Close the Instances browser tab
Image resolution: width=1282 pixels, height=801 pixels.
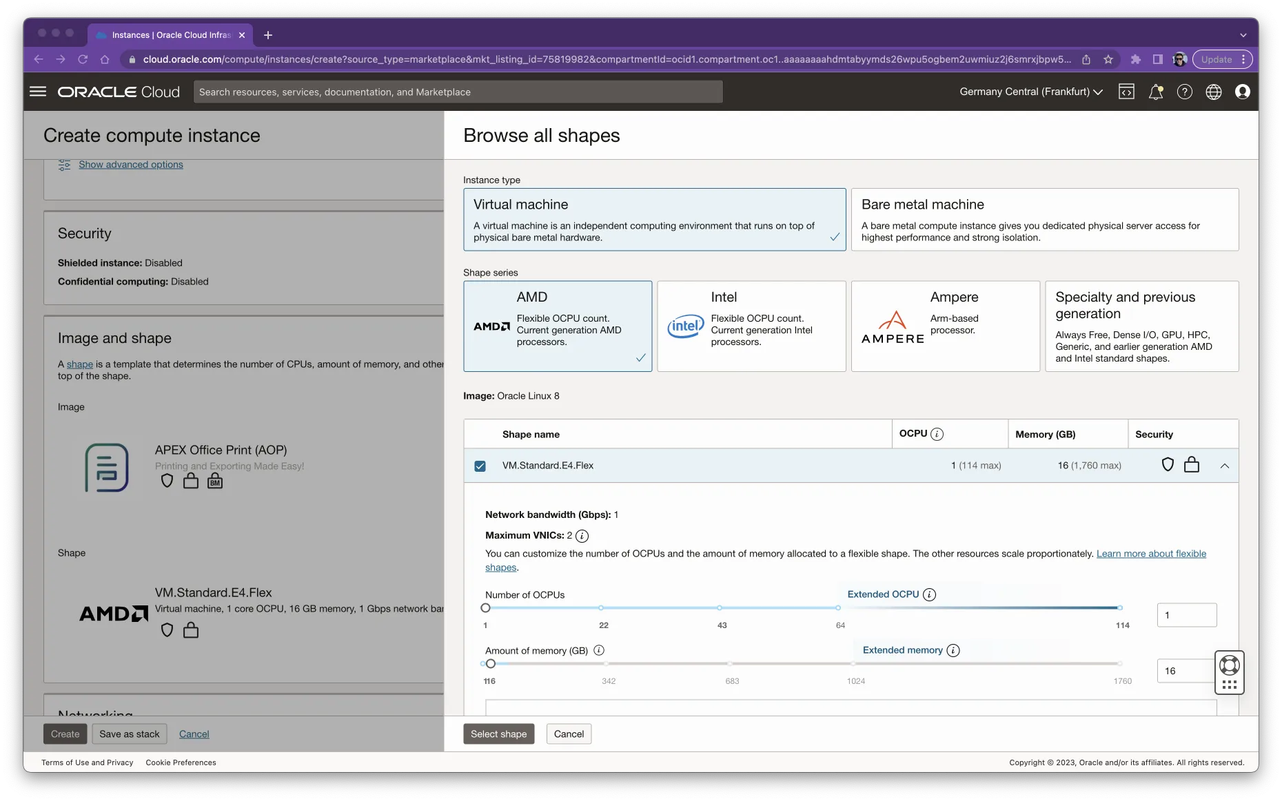(242, 35)
